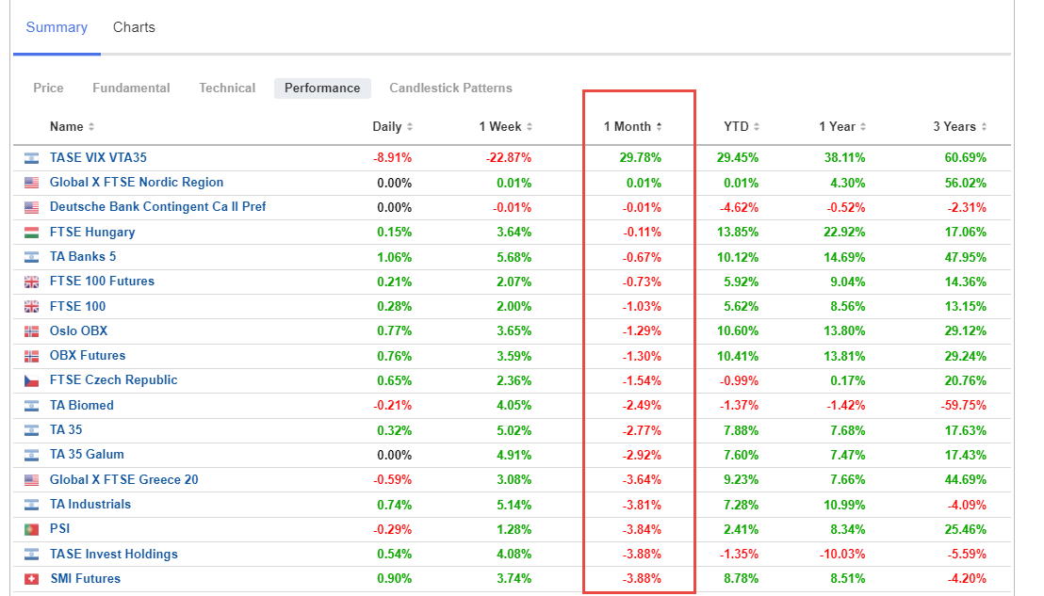Open TASE Invest Holdings link
Image resolution: width=1044 pixels, height=596 pixels.
click(114, 554)
